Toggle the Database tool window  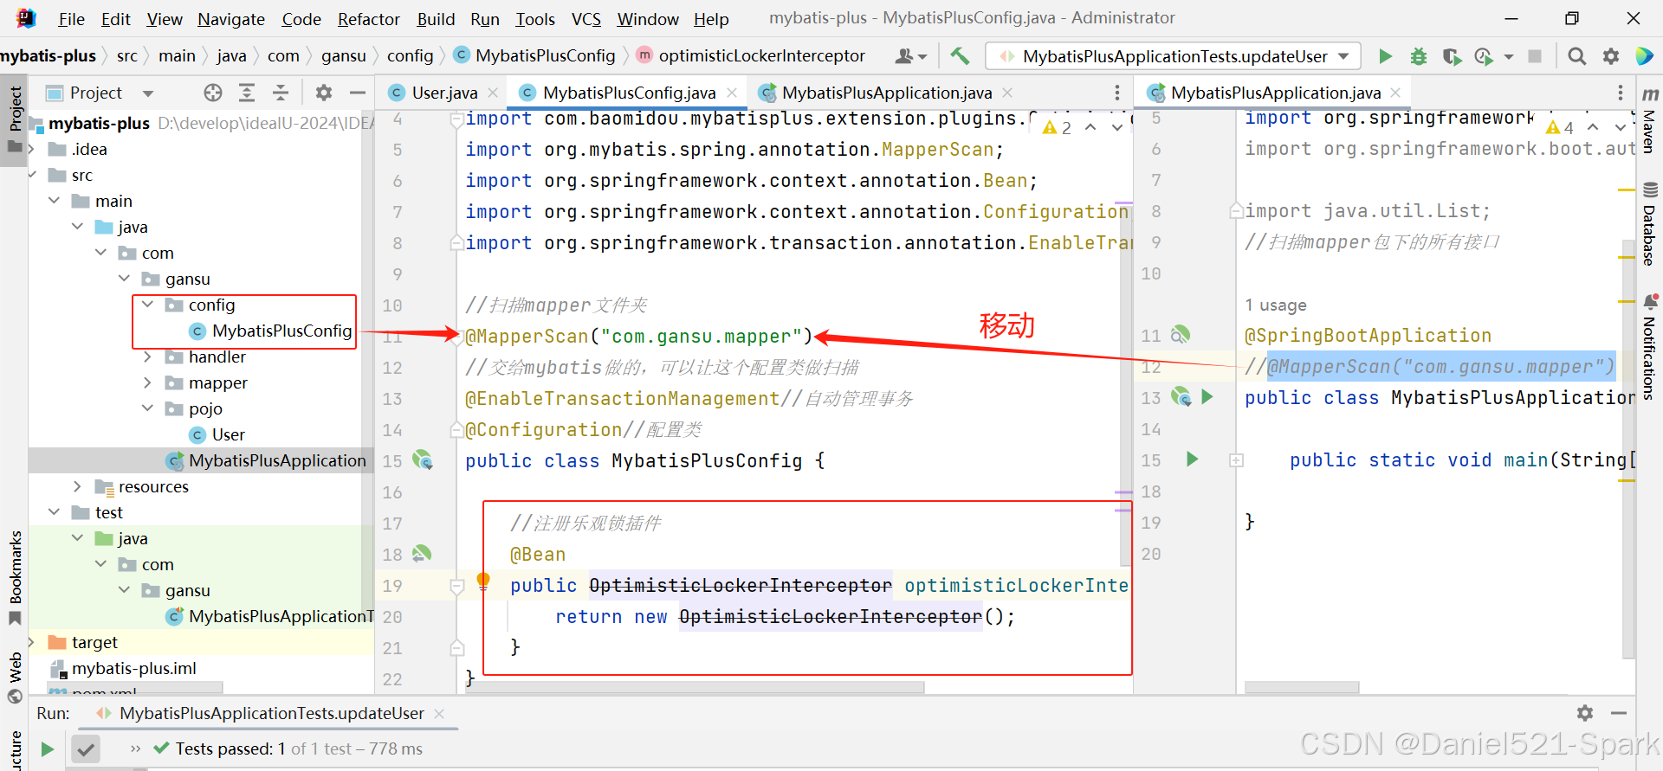click(x=1650, y=225)
